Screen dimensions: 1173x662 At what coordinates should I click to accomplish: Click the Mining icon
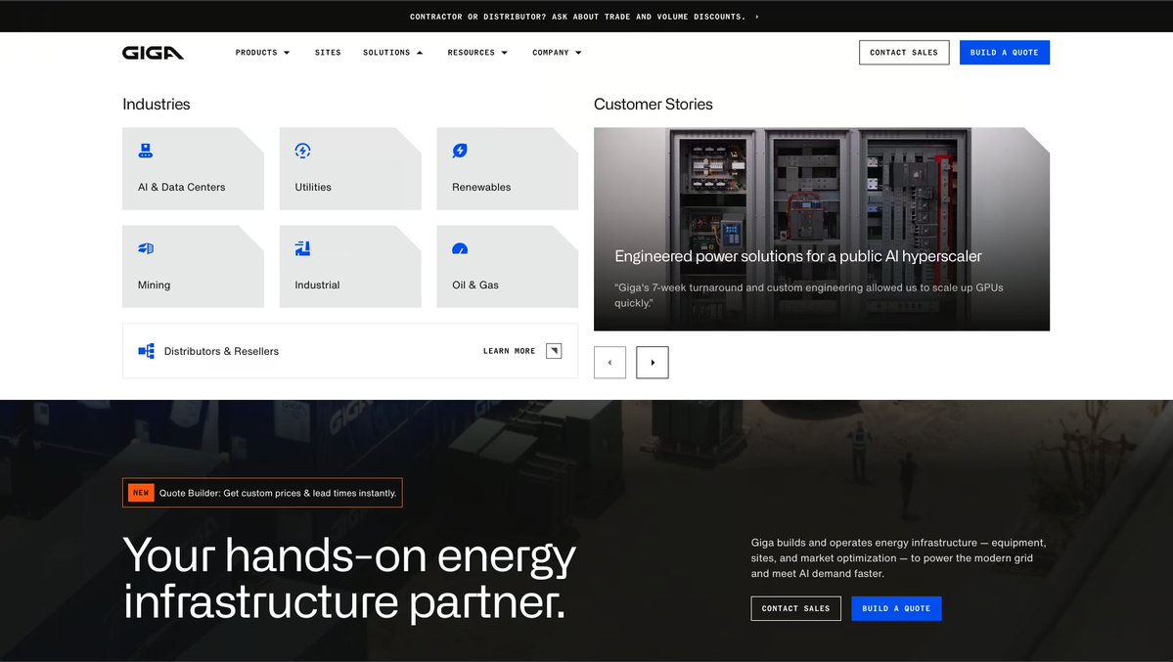[x=145, y=248]
